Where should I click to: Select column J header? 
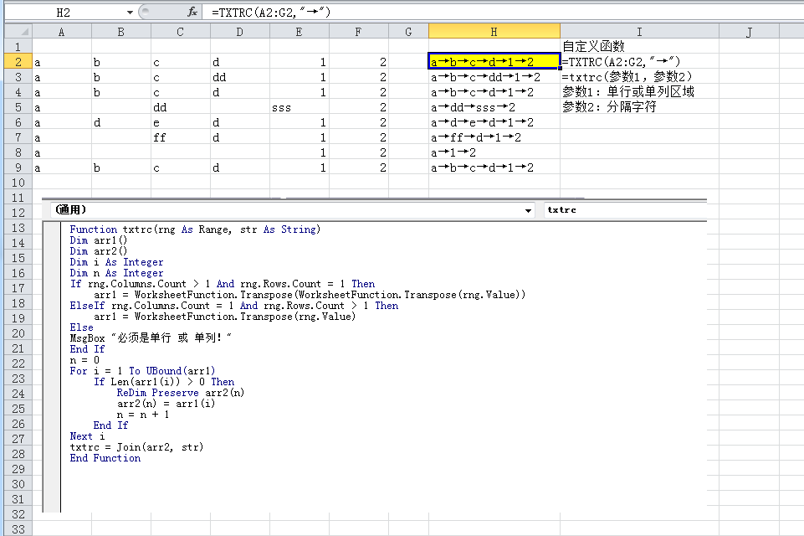[x=749, y=31]
